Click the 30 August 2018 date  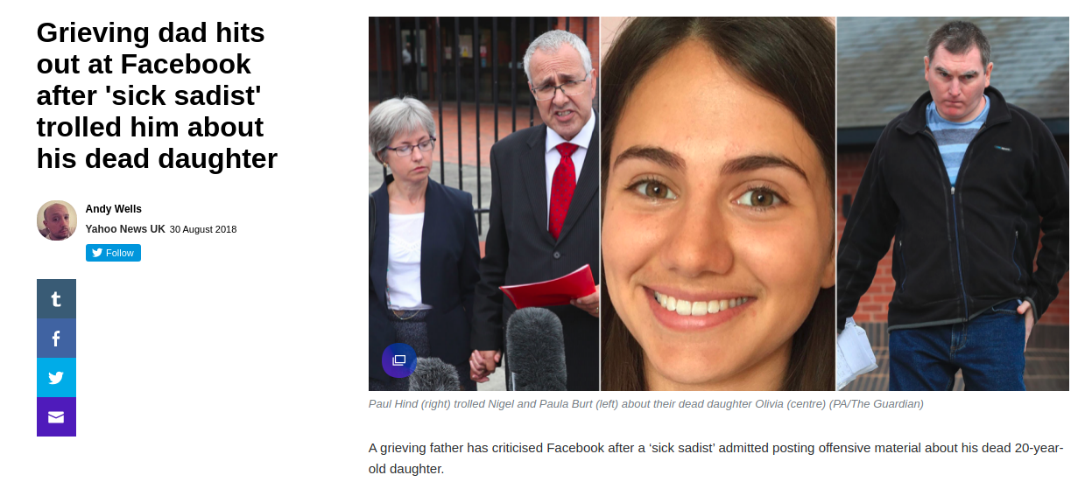(203, 230)
